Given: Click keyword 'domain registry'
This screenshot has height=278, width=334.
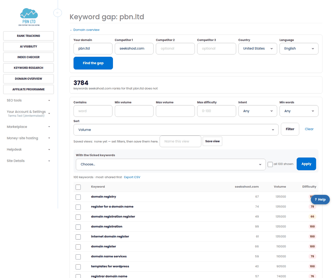Looking at the screenshot, I should click(x=104, y=196).
